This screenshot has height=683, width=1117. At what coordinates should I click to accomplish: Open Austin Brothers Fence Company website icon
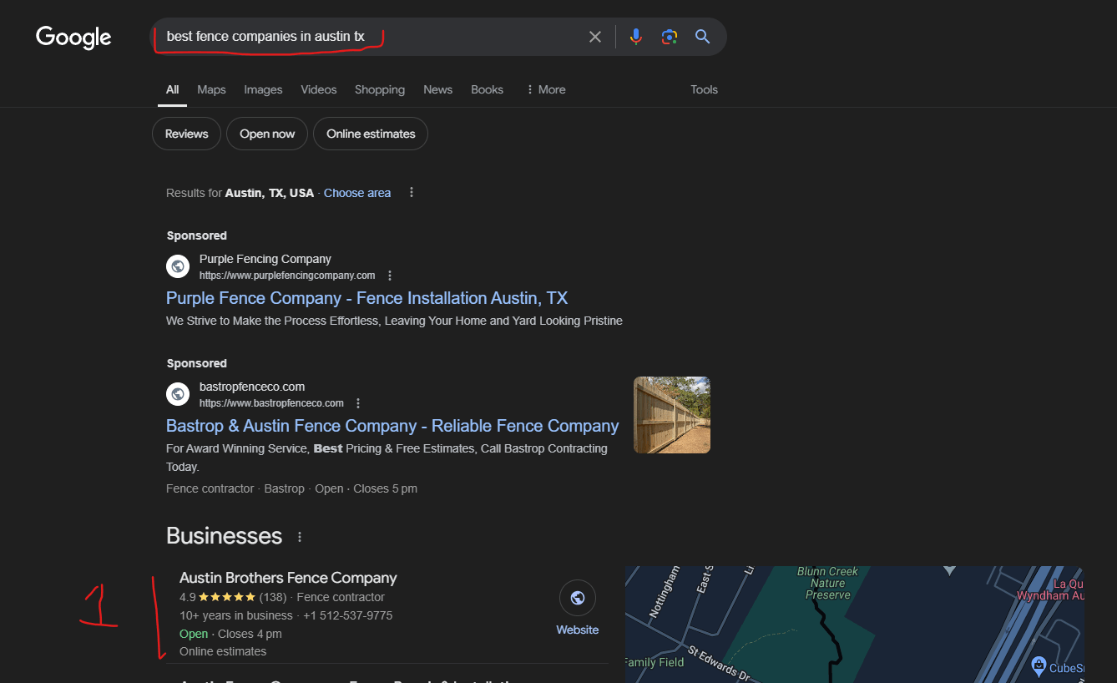point(577,598)
